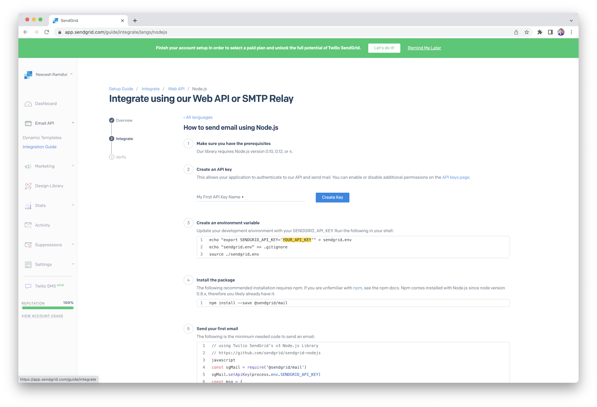597x407 pixels.
Task: Open Dynamic Templates in sidebar
Action: (x=42, y=138)
